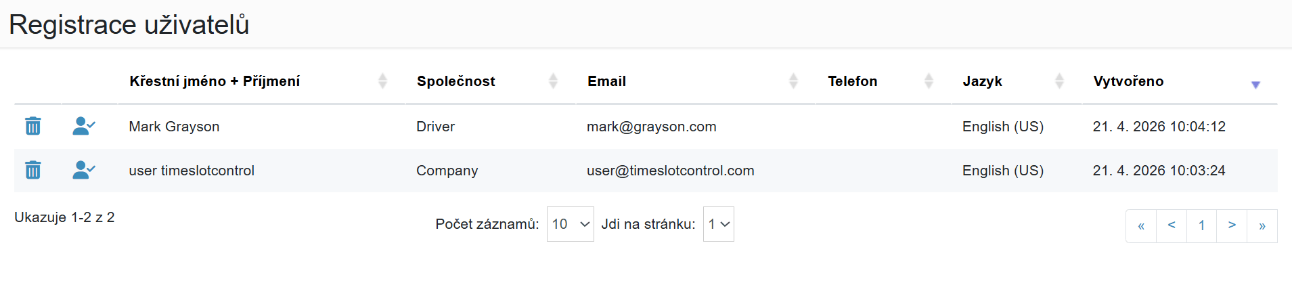Delete user timeslotcontrol with trash icon
Screen dimensions: 1292x285
pyautogui.click(x=33, y=170)
